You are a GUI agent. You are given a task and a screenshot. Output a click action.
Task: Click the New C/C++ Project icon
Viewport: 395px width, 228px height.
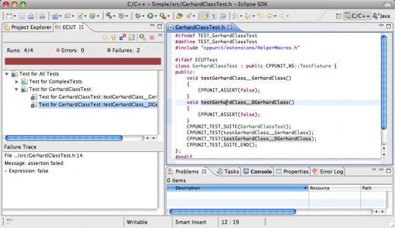(55, 16)
